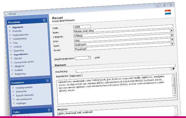This screenshot has height=118, width=186.
Task: Open Alba lijst in the sidebar
Action: tap(18, 58)
